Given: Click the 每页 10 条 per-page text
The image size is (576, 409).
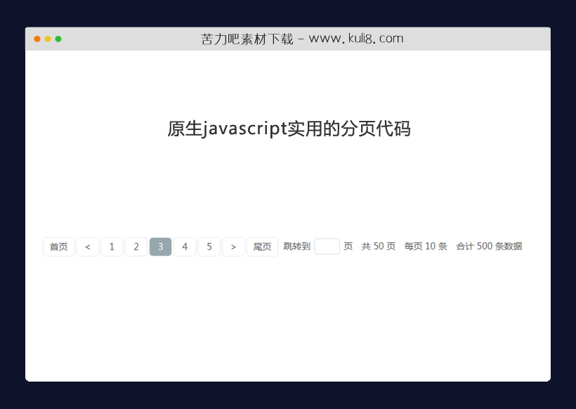Looking at the screenshot, I should (x=426, y=247).
